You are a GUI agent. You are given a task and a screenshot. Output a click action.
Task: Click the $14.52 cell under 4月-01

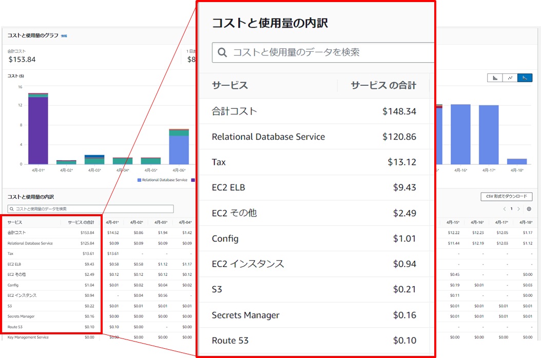pos(113,233)
